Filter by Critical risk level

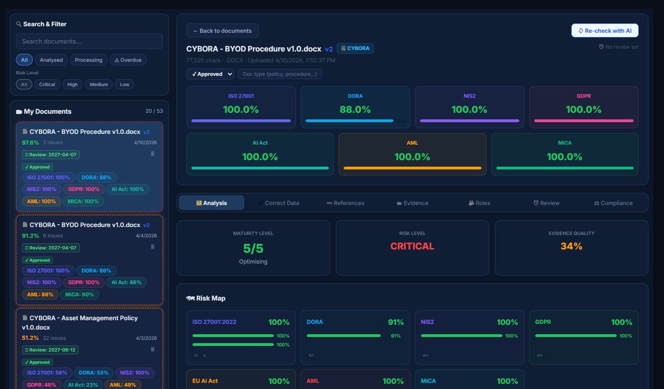pyautogui.click(x=47, y=85)
